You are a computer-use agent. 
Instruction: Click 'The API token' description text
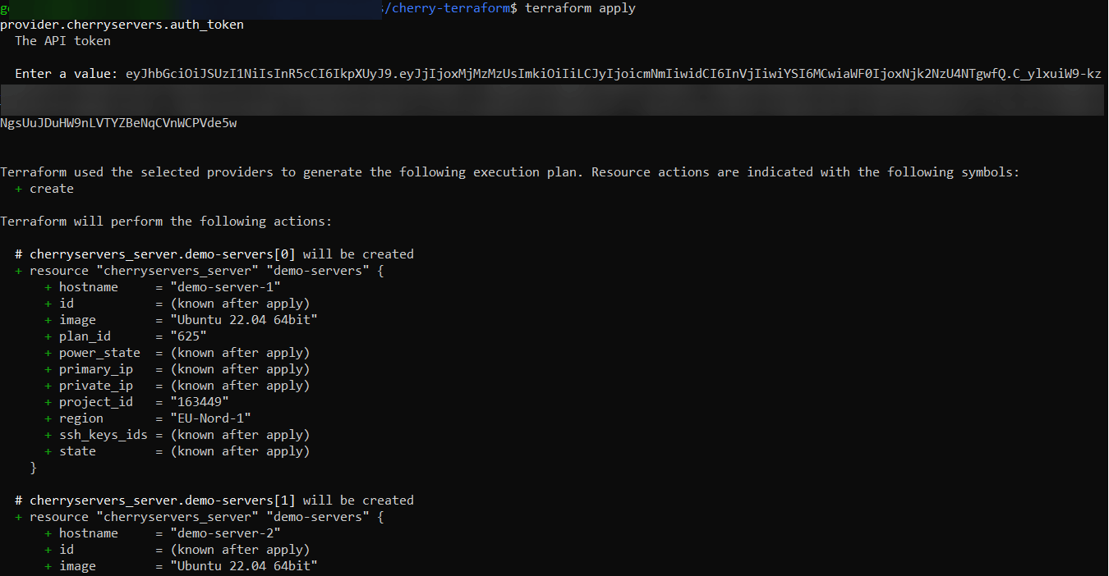pyautogui.click(x=62, y=41)
